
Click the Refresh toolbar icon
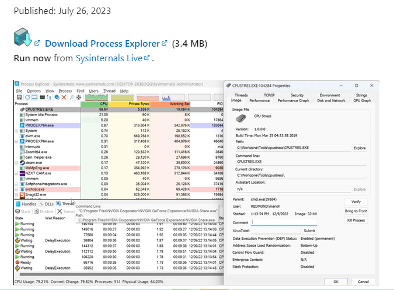point(27,97)
